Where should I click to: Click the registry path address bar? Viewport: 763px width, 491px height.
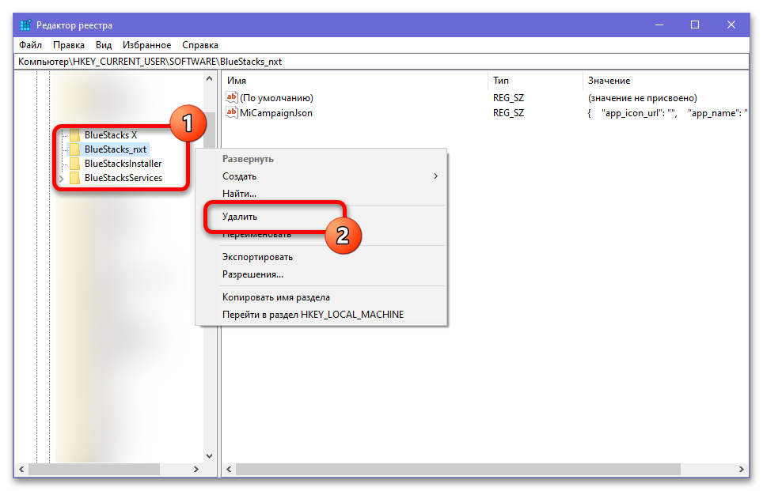coord(381,62)
